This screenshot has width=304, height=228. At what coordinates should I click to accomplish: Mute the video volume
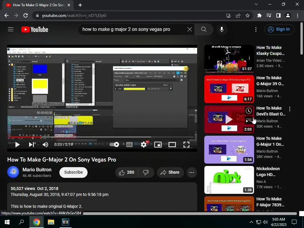click(x=45, y=145)
